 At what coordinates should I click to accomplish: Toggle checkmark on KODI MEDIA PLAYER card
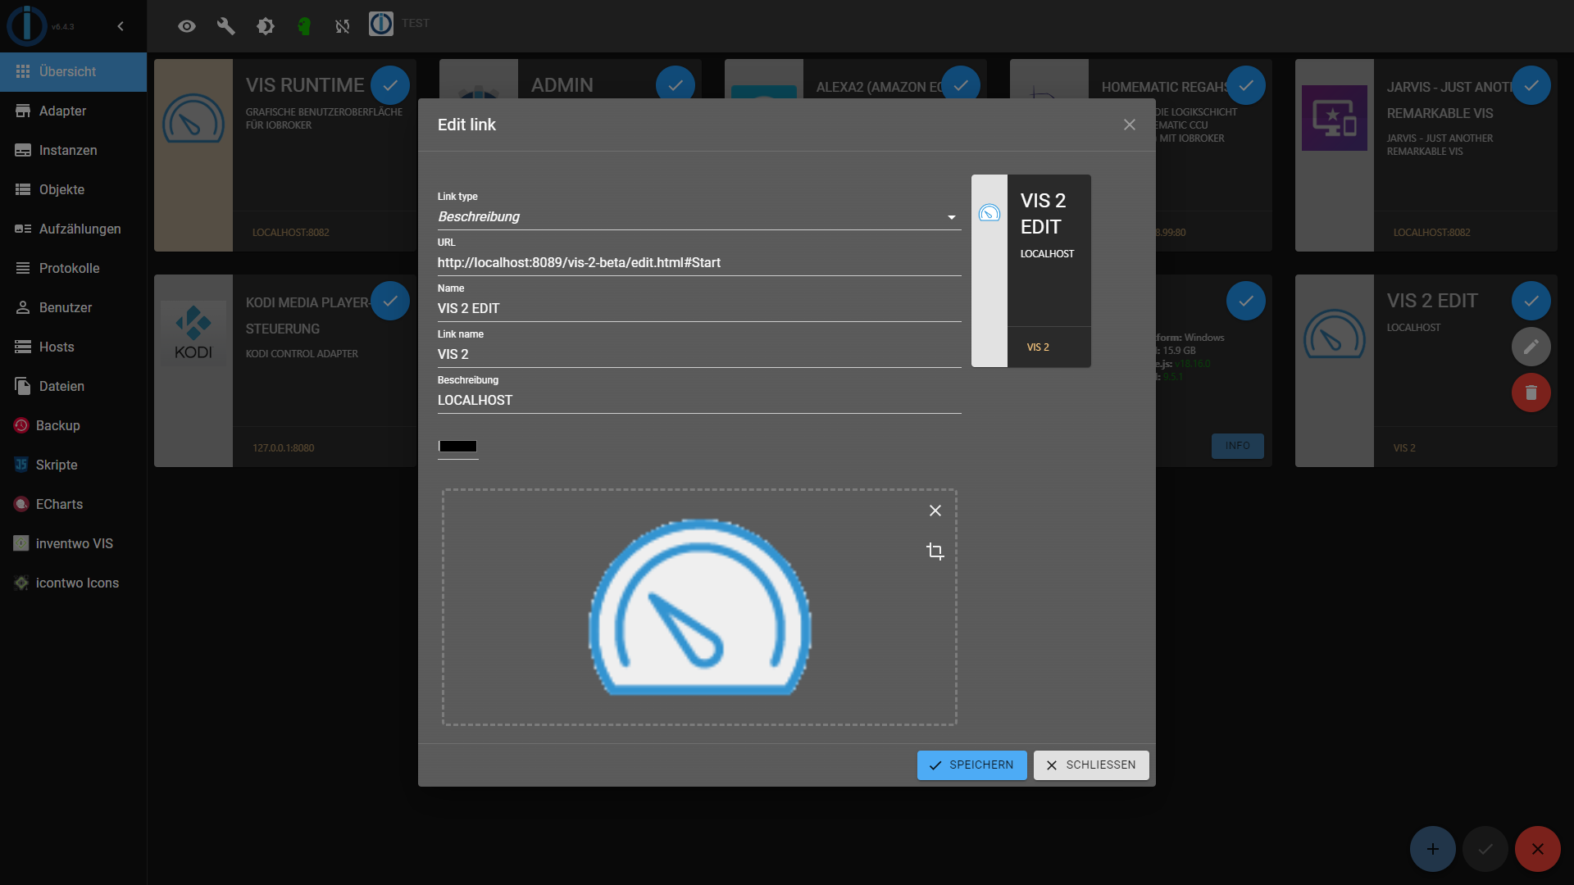(x=390, y=301)
